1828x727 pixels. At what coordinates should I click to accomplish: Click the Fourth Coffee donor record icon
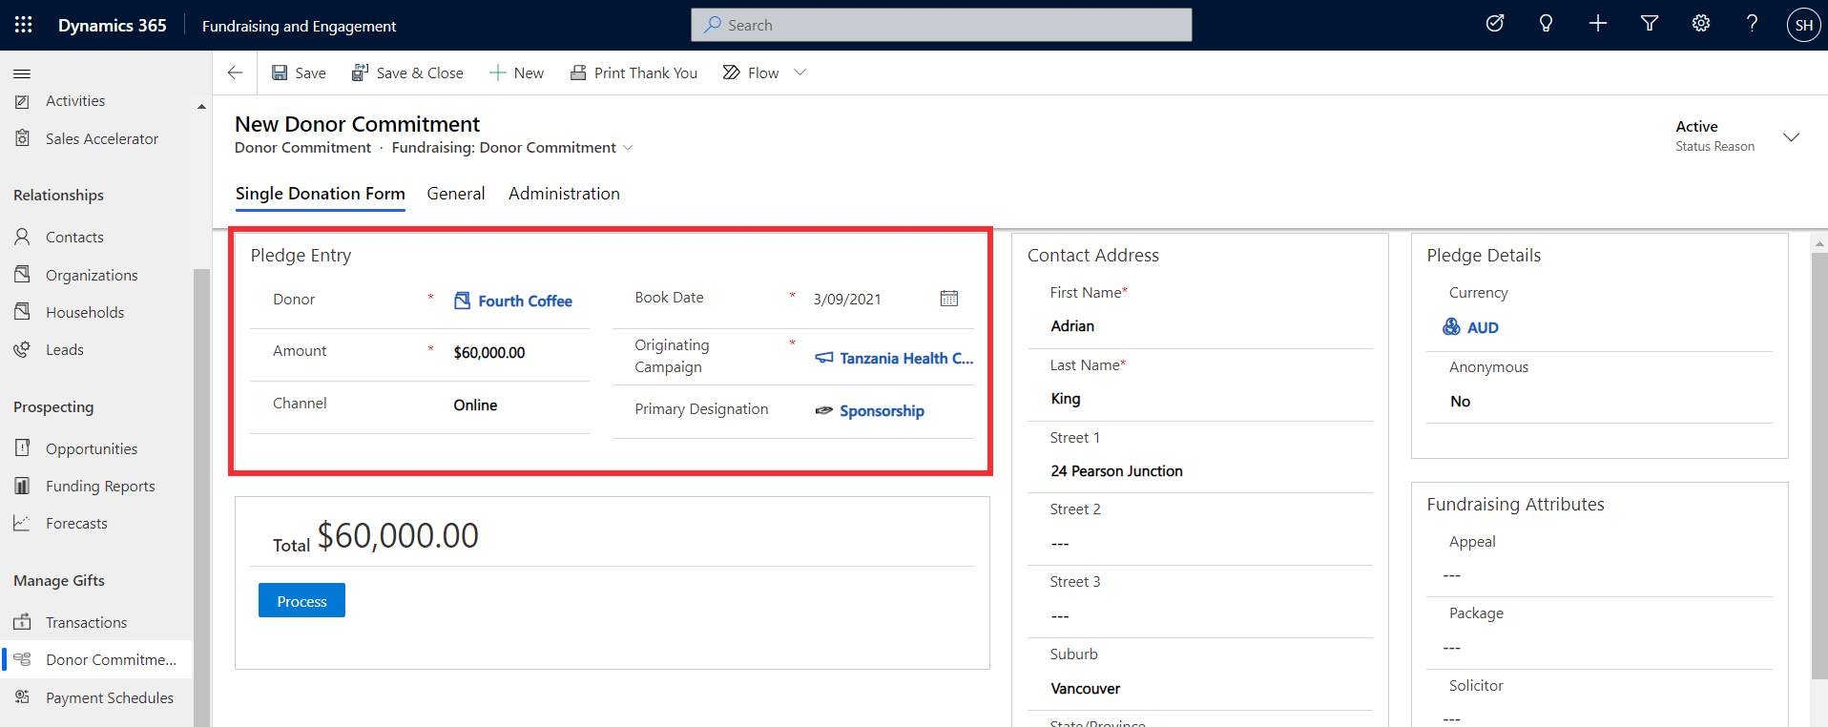462,301
